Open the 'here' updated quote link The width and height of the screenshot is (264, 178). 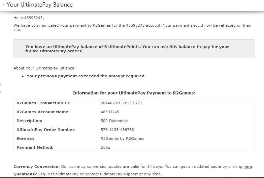tap(247, 166)
